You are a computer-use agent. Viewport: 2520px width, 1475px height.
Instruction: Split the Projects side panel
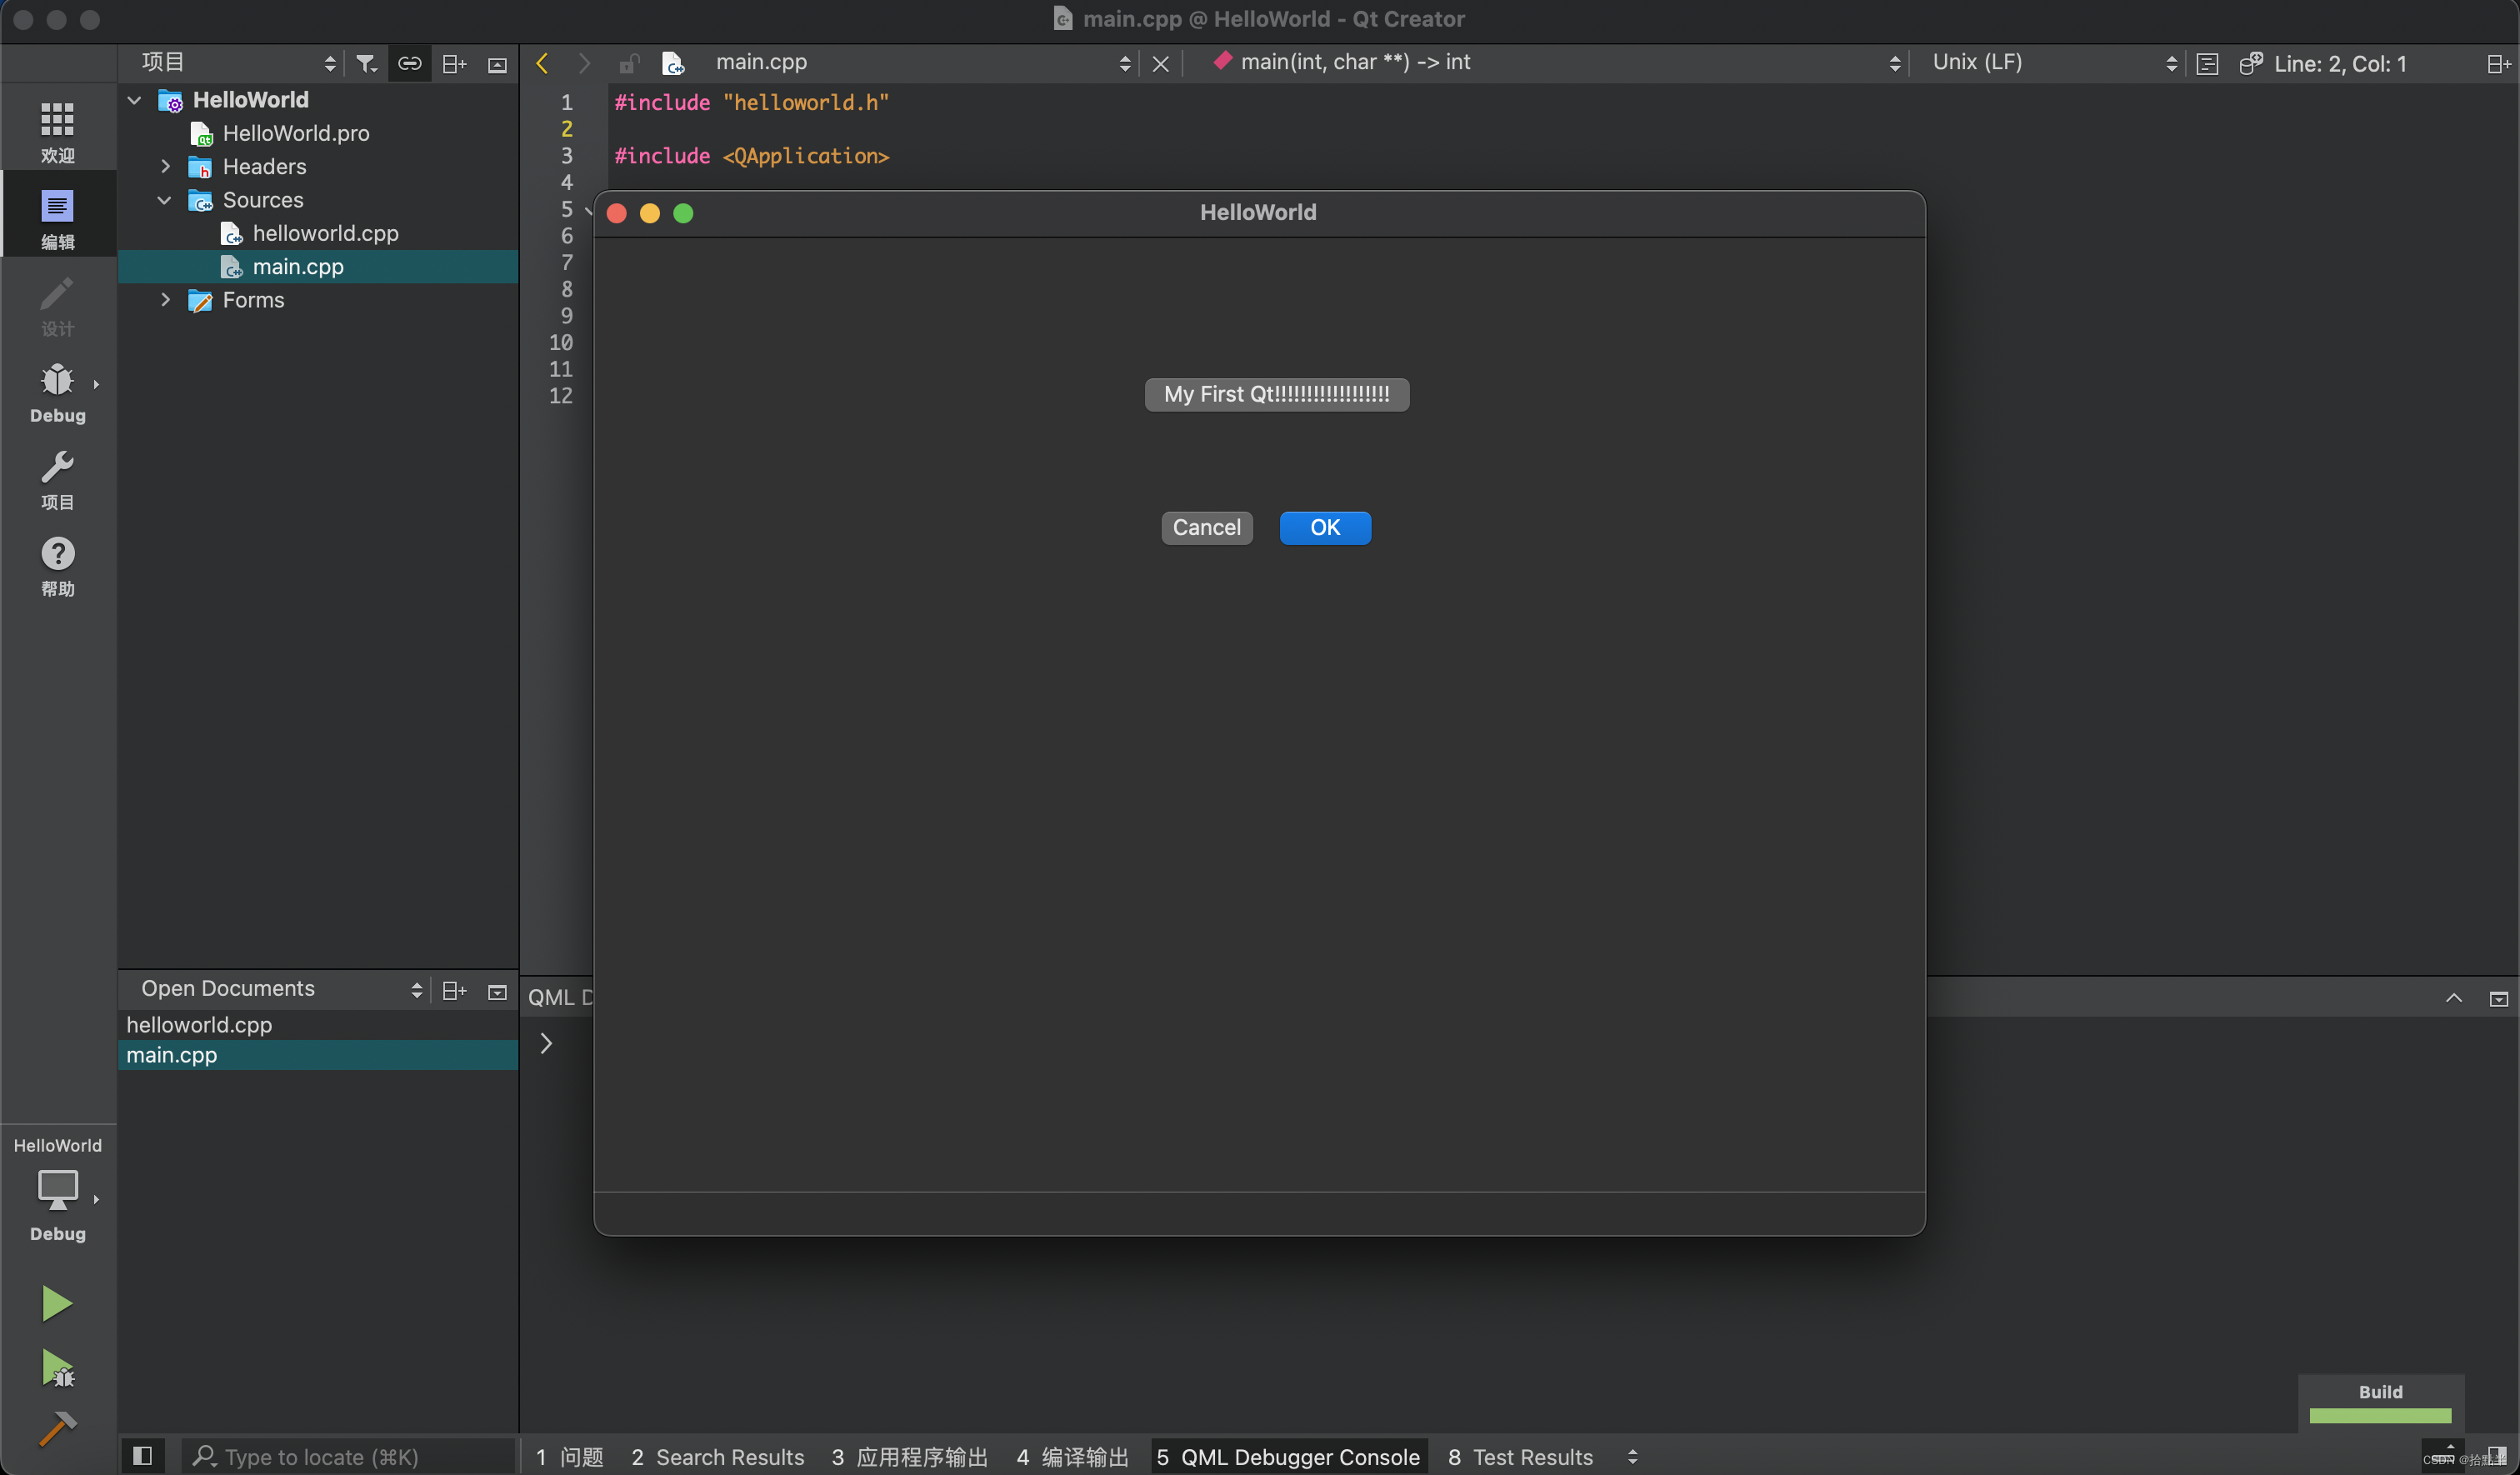[x=454, y=63]
